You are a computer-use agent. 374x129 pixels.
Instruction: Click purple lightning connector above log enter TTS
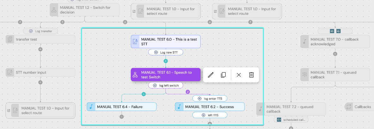pos(188,92)
